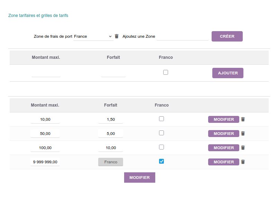This screenshot has width=278, height=200.
Task: Click the bottom MODIFIER button
Action: pos(139,178)
